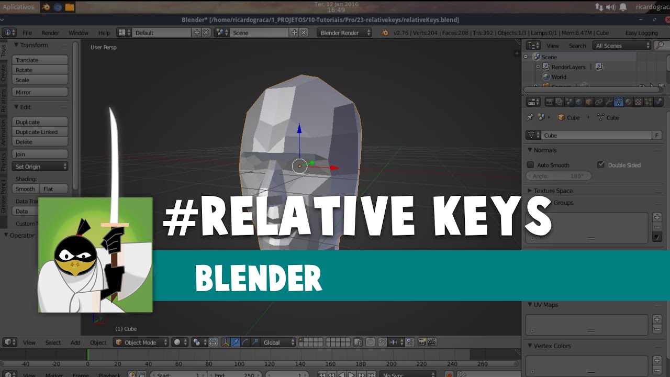Click the Blender logo next to version
This screenshot has width=670, height=377.
point(385,32)
